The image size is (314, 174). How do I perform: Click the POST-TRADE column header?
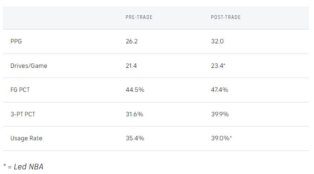[226, 17]
